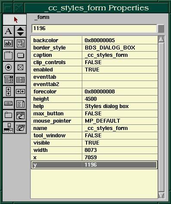Select the arrow pointer tool
The image size is (171, 204).
pyautogui.click(x=15, y=19)
